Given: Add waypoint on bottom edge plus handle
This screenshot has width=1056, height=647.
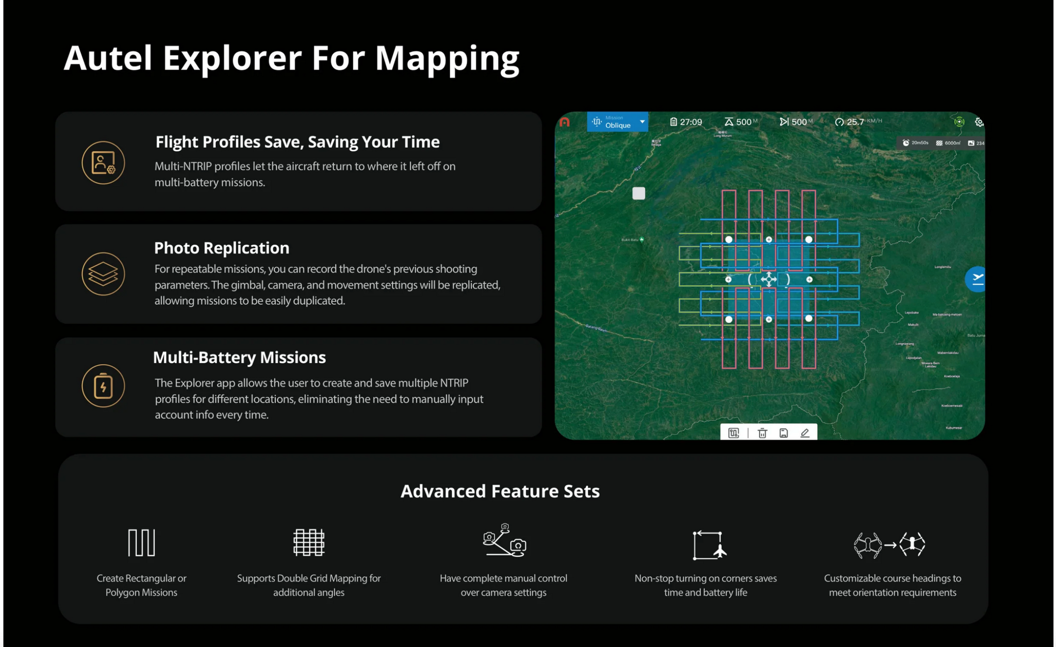Looking at the screenshot, I should [769, 319].
